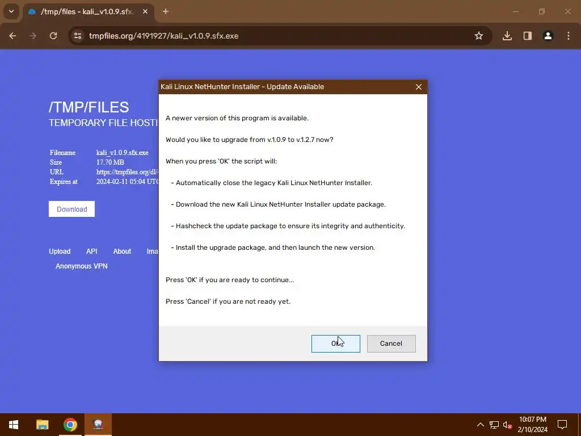The height and width of the screenshot is (436, 581).
Task: Minimize the Chrome window
Action: (515, 11)
